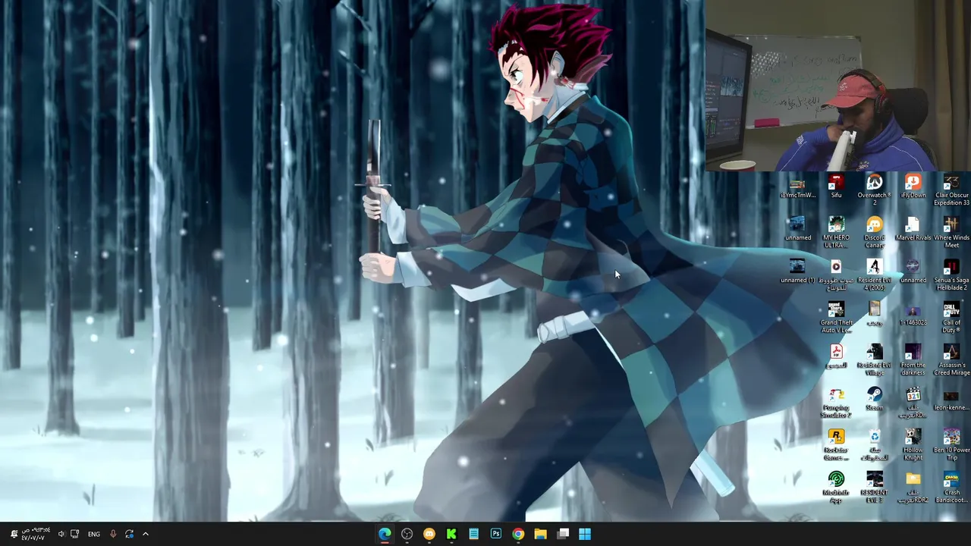The width and height of the screenshot is (971, 546).
Task: Open the sync refresh tray icon
Action: 129,534
